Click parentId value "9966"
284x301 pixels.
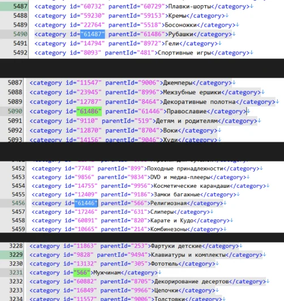pos(141,290)
